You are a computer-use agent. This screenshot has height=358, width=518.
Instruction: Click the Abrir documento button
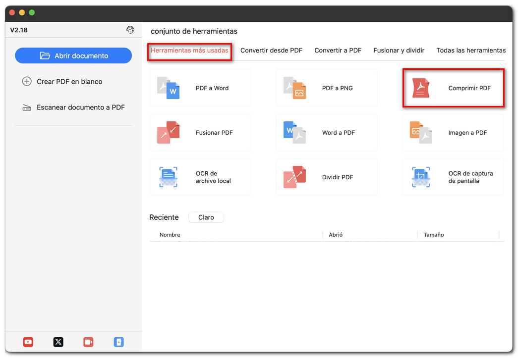click(73, 55)
